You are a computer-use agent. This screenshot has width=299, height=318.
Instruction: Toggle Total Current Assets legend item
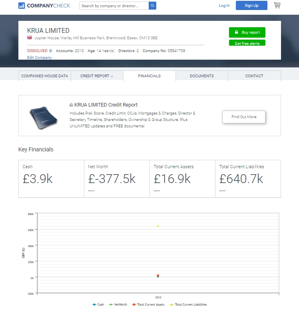[148, 304]
